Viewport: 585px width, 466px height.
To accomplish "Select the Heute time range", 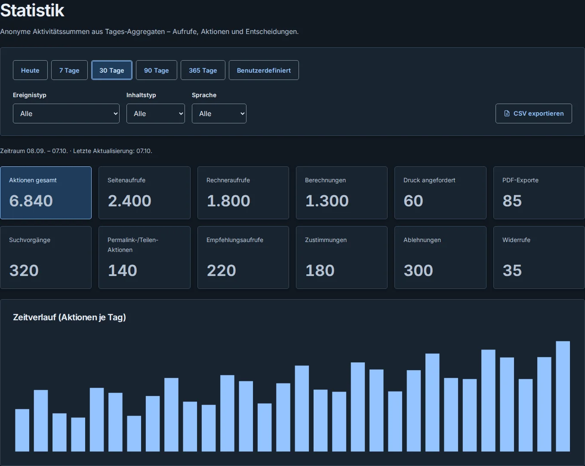I will (x=30, y=70).
